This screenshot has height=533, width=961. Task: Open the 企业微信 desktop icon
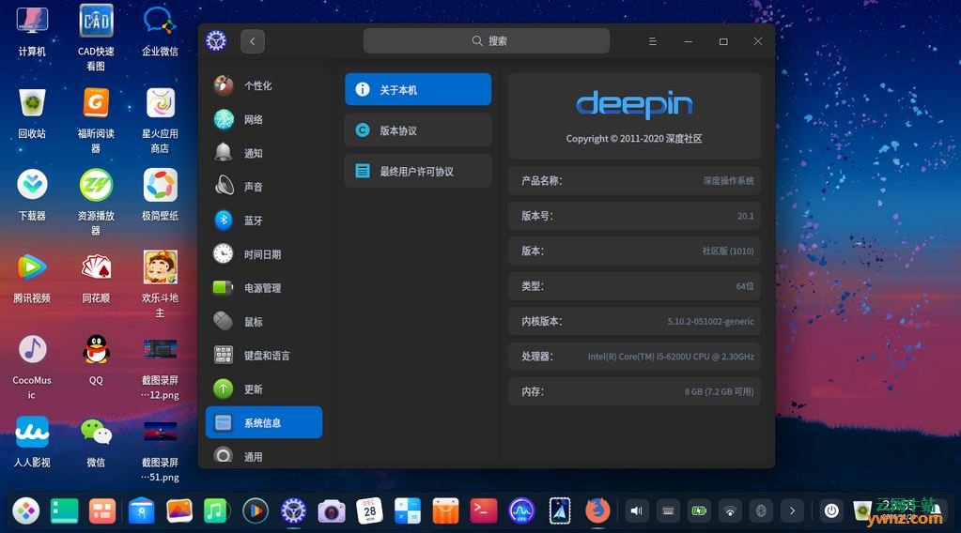pos(160,32)
